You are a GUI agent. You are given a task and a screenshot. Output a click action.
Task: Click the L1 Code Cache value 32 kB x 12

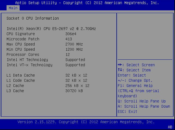[x=76, y=80]
